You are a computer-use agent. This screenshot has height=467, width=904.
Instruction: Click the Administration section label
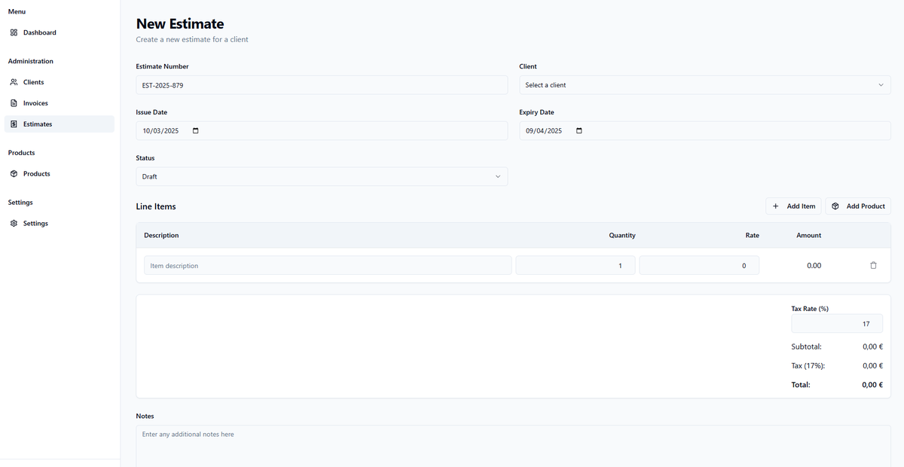[x=31, y=61]
